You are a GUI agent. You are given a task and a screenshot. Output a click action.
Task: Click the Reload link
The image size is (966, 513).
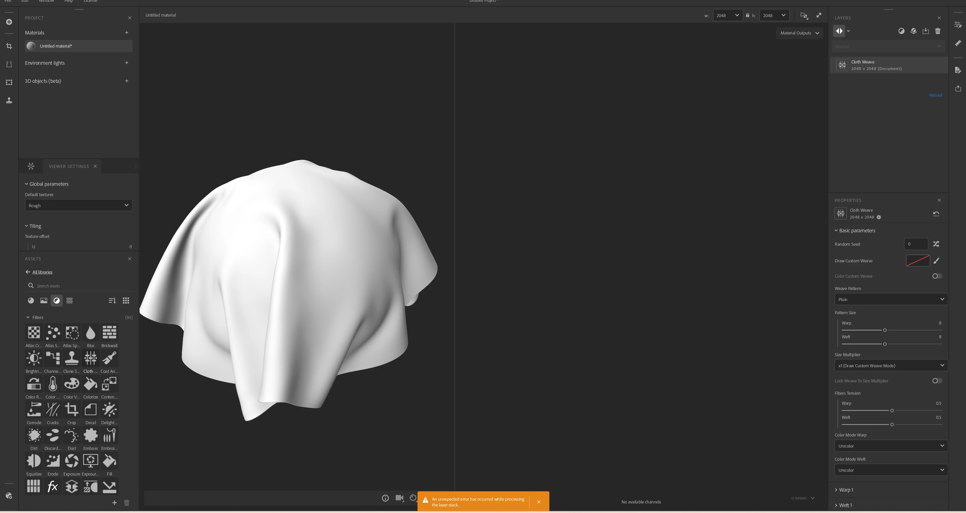coord(935,95)
